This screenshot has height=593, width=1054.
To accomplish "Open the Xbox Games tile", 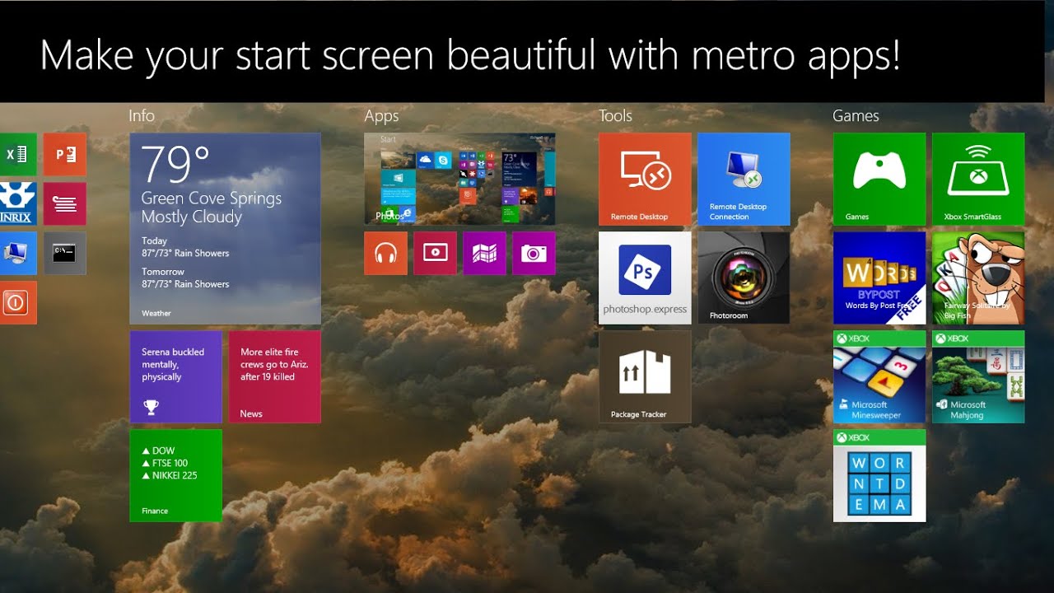I will point(879,179).
